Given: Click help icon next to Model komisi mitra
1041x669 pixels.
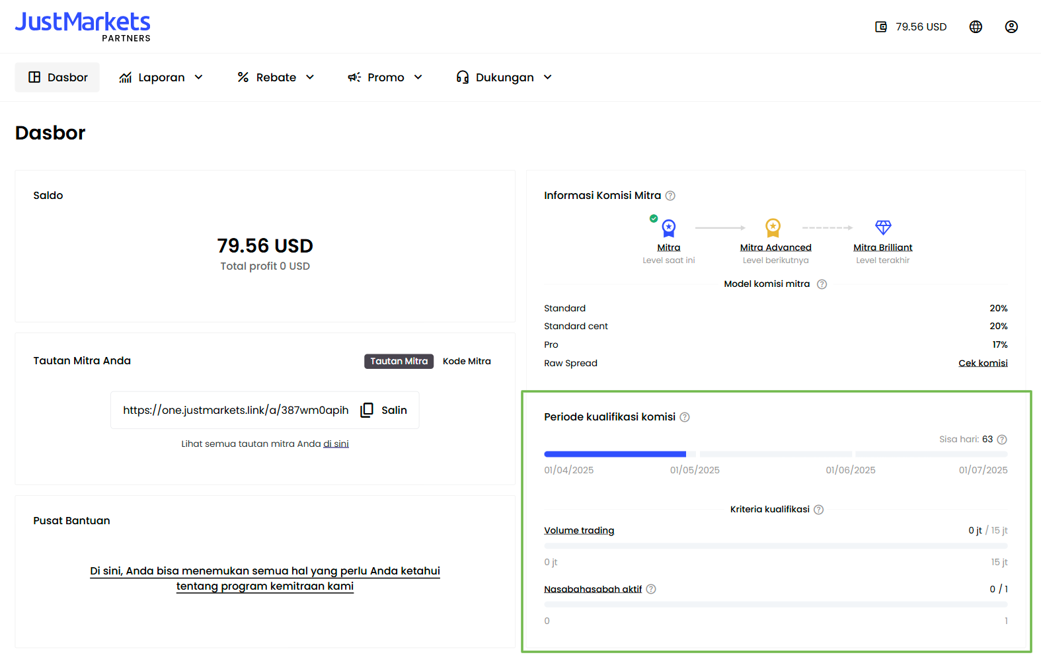Looking at the screenshot, I should [822, 284].
